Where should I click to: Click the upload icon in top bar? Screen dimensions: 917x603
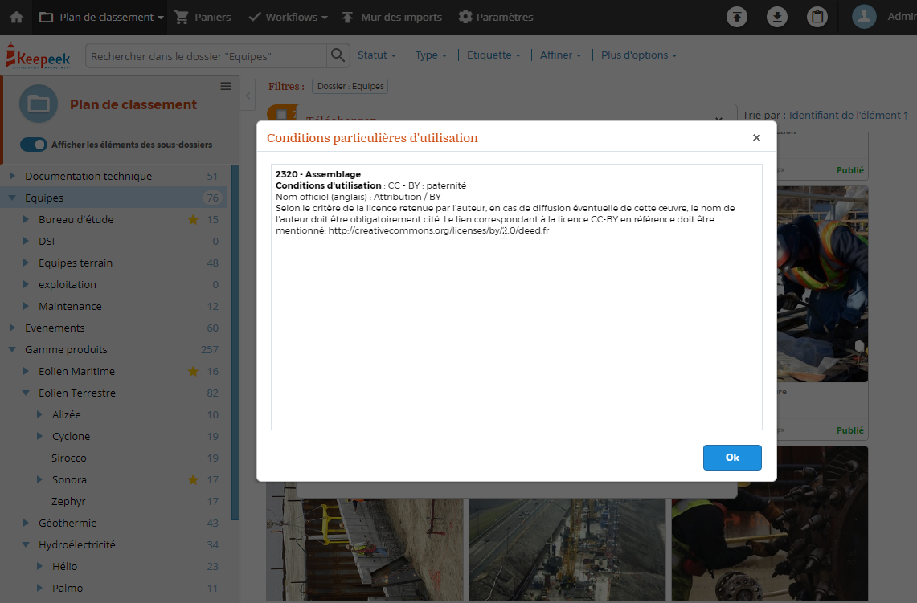[x=737, y=17]
